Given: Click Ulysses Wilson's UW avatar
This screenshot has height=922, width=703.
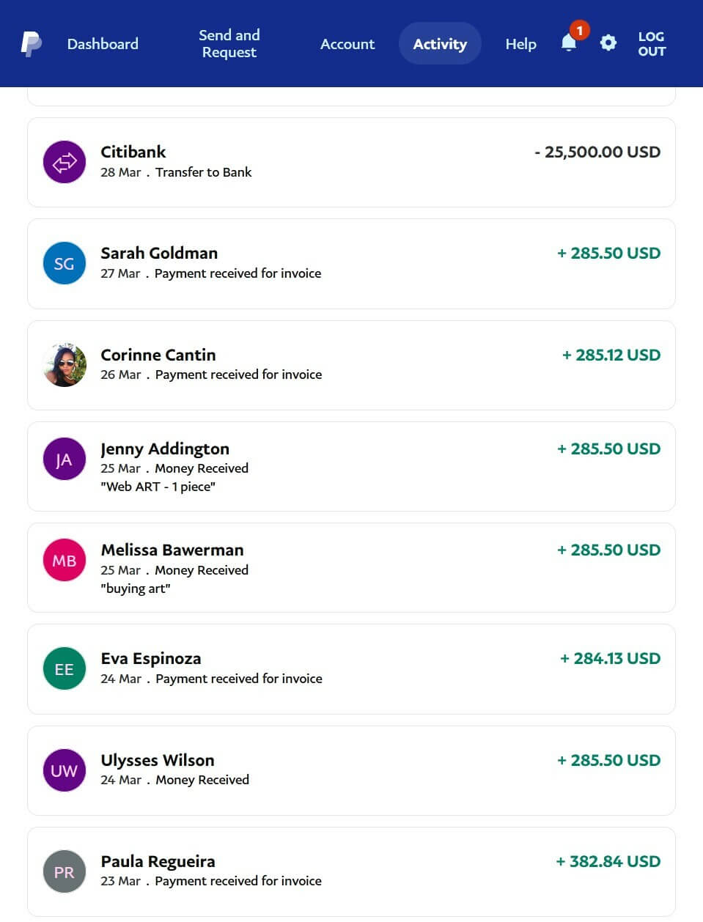Looking at the screenshot, I should point(65,770).
